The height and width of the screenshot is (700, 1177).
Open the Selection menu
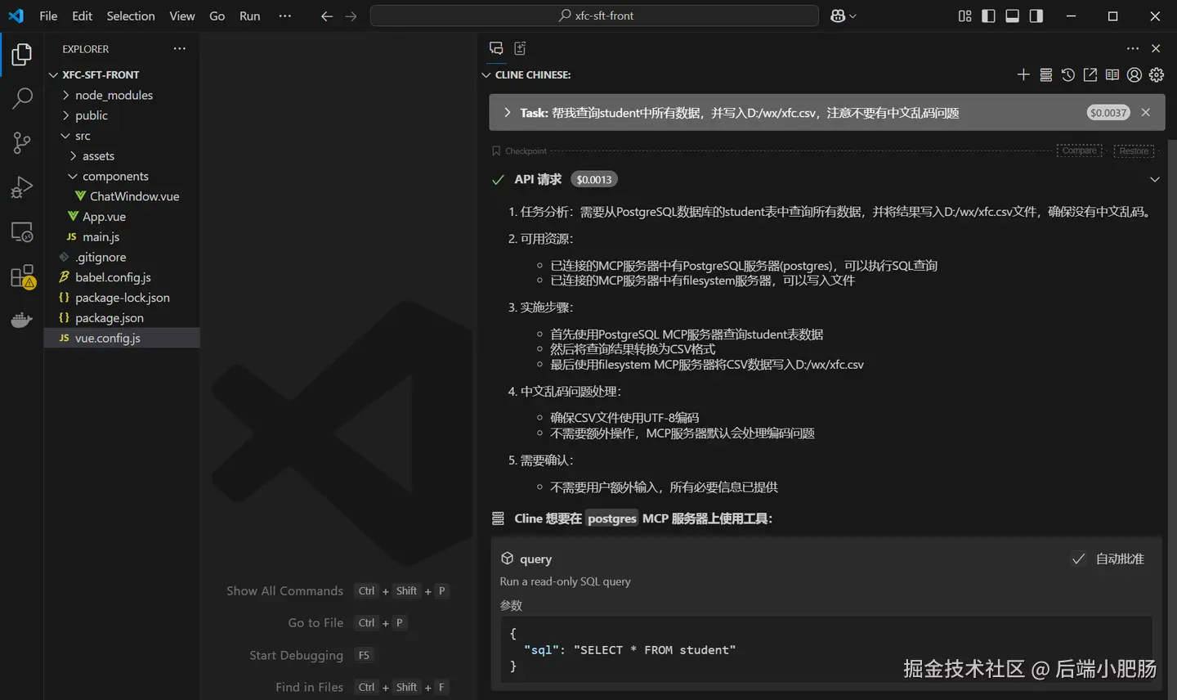pos(131,16)
